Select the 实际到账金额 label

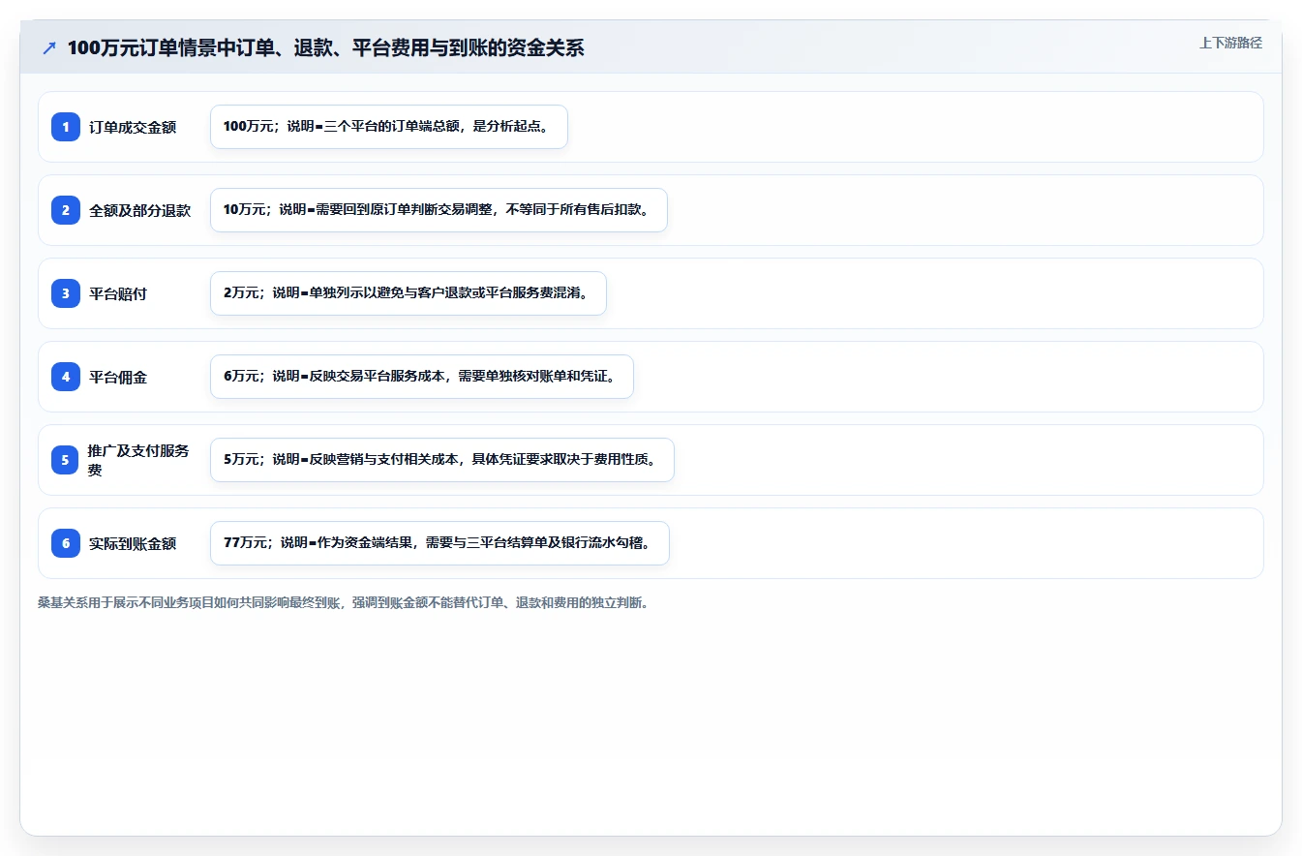(133, 543)
